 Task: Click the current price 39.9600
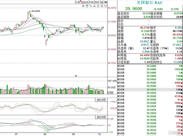tap(134, 9)
